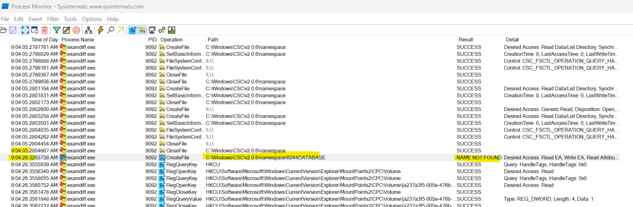Click FileSystemCont operation in the 9:04:05.2804035 row
Image resolution: width=633 pixels, height=207 pixels.
point(186,130)
